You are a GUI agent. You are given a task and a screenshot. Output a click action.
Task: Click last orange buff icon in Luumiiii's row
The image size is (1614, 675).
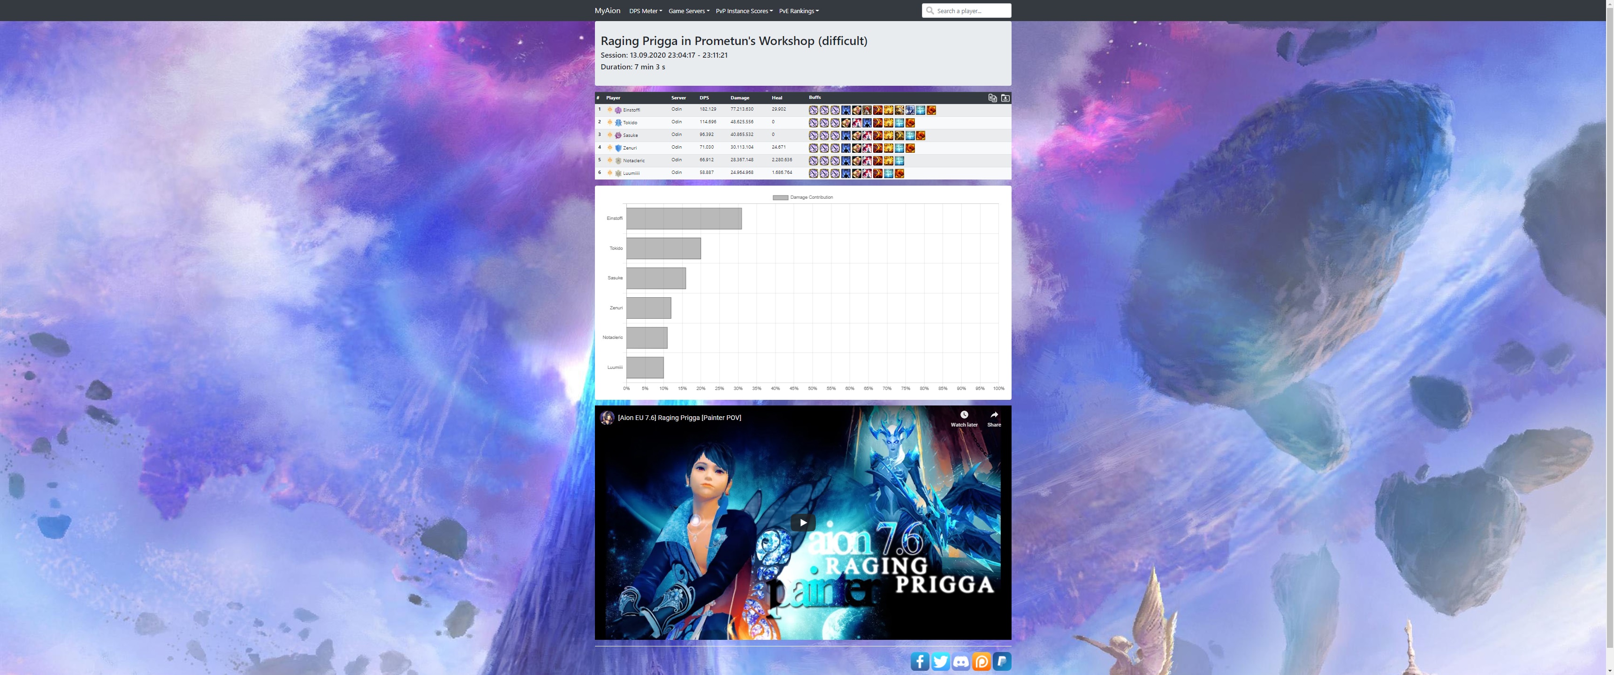pyautogui.click(x=899, y=173)
